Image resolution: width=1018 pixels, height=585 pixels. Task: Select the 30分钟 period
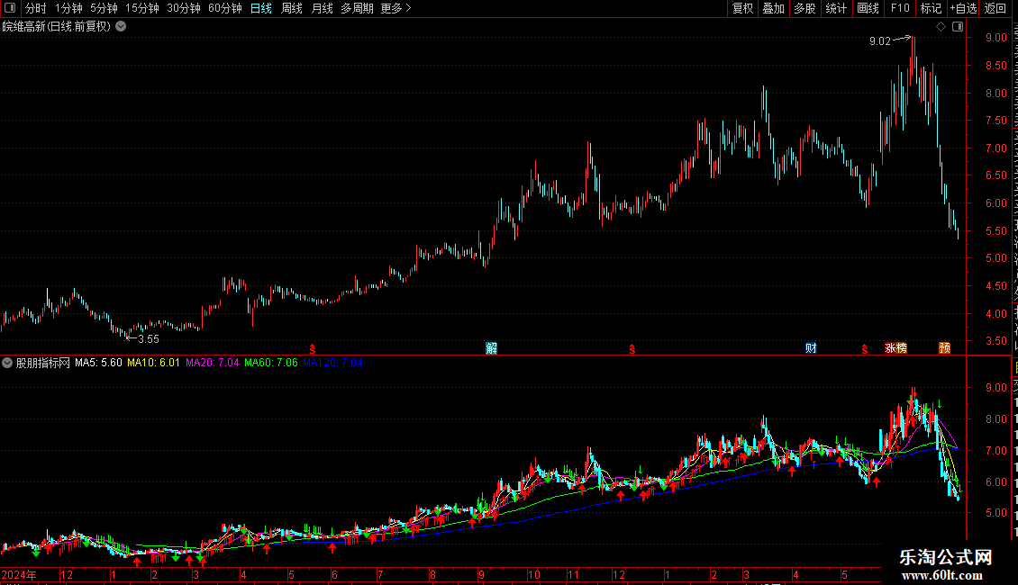(x=184, y=8)
